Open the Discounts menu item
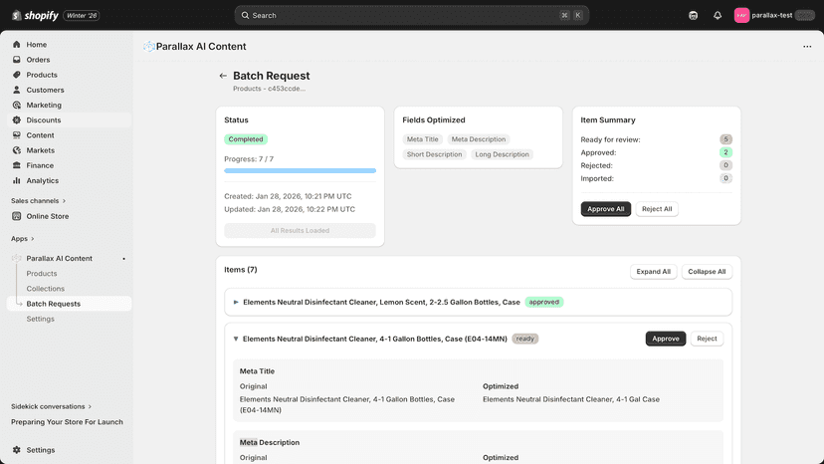 69,119
